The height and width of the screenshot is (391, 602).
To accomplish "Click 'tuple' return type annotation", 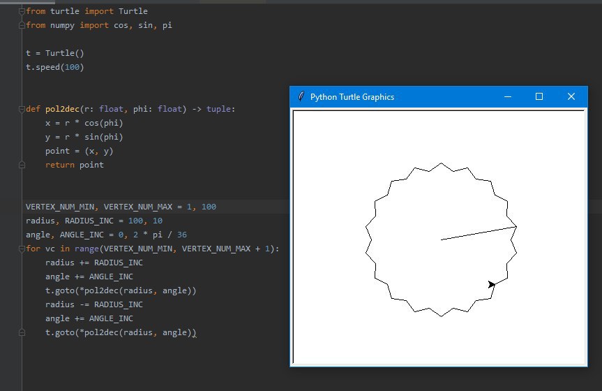I will click(218, 109).
